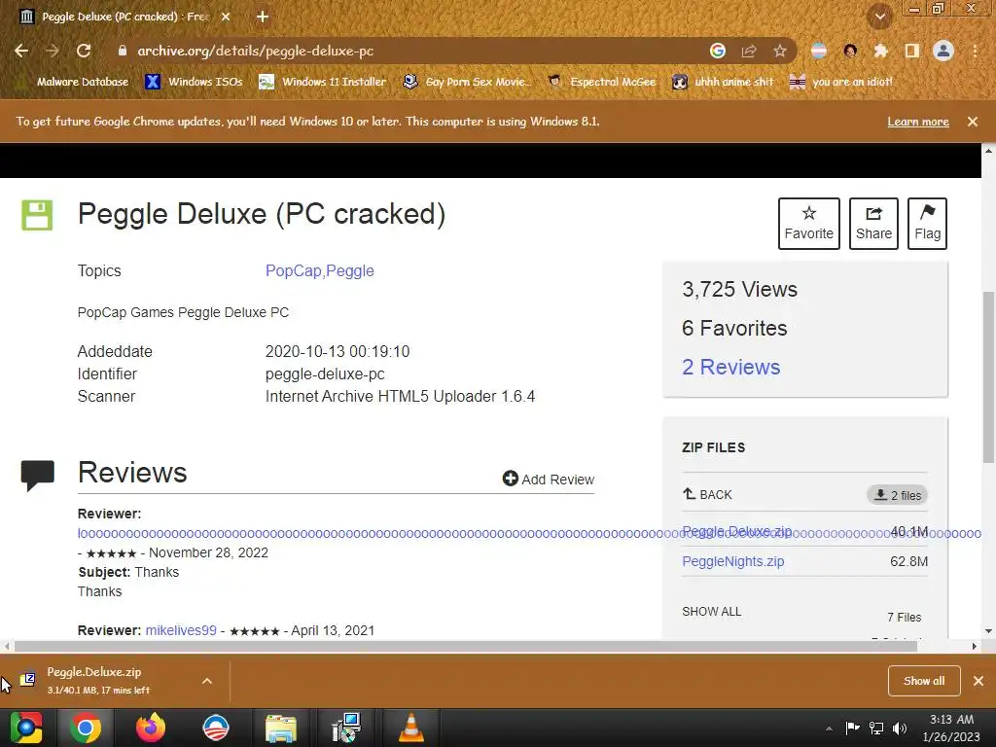
Task: Toggle the Chrome side panel icon
Action: 912,51
